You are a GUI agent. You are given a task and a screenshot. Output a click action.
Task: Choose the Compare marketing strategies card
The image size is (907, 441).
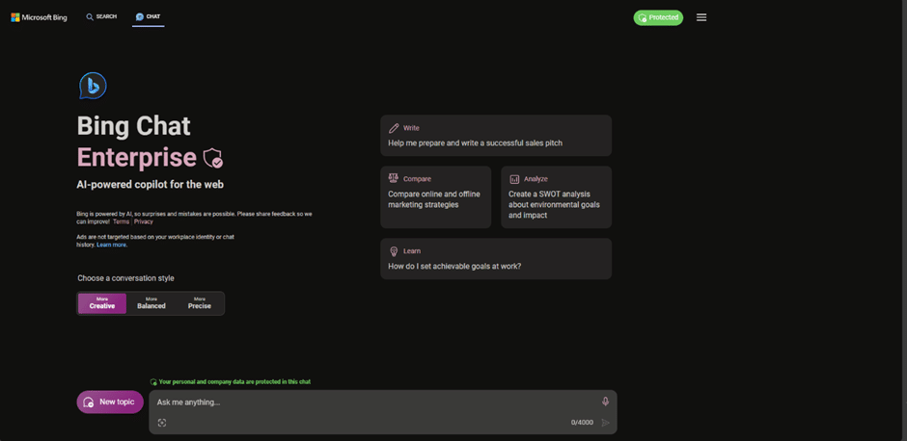pos(435,196)
